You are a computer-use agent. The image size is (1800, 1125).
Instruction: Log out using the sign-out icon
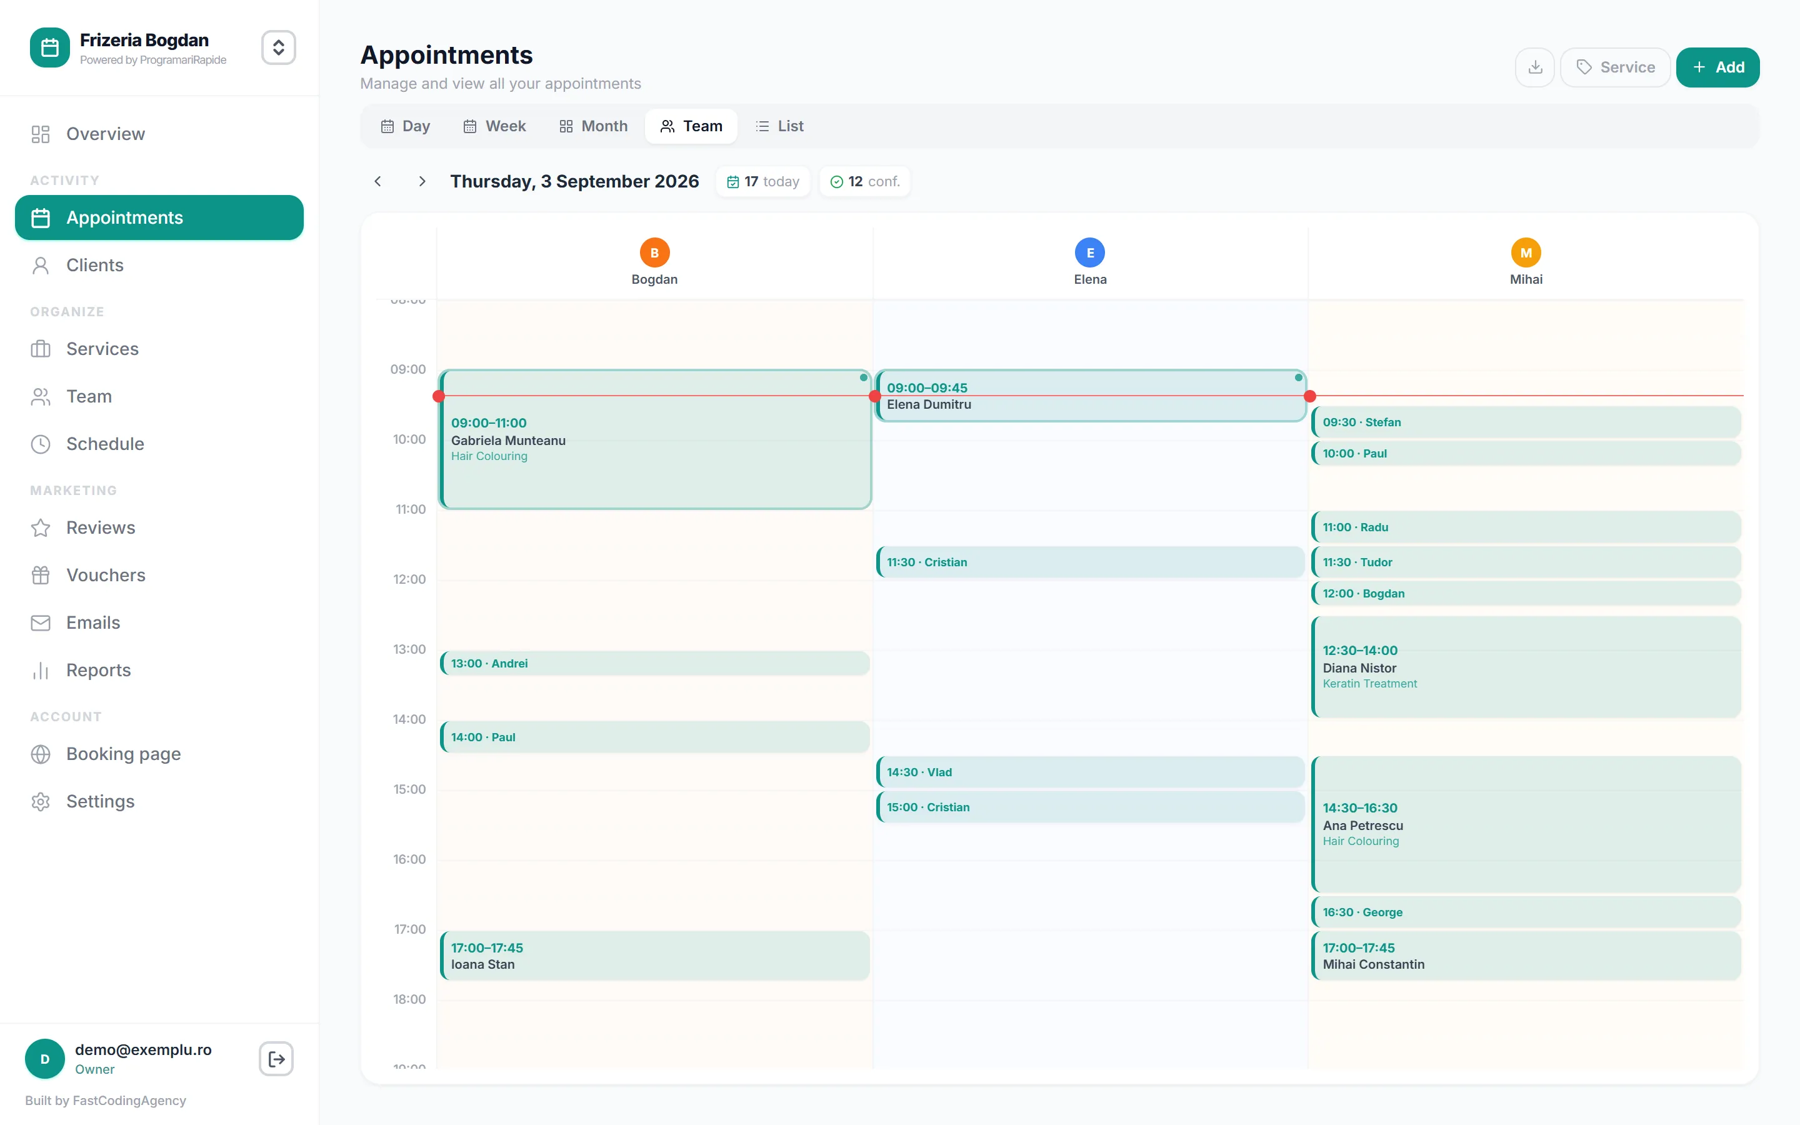coord(276,1059)
